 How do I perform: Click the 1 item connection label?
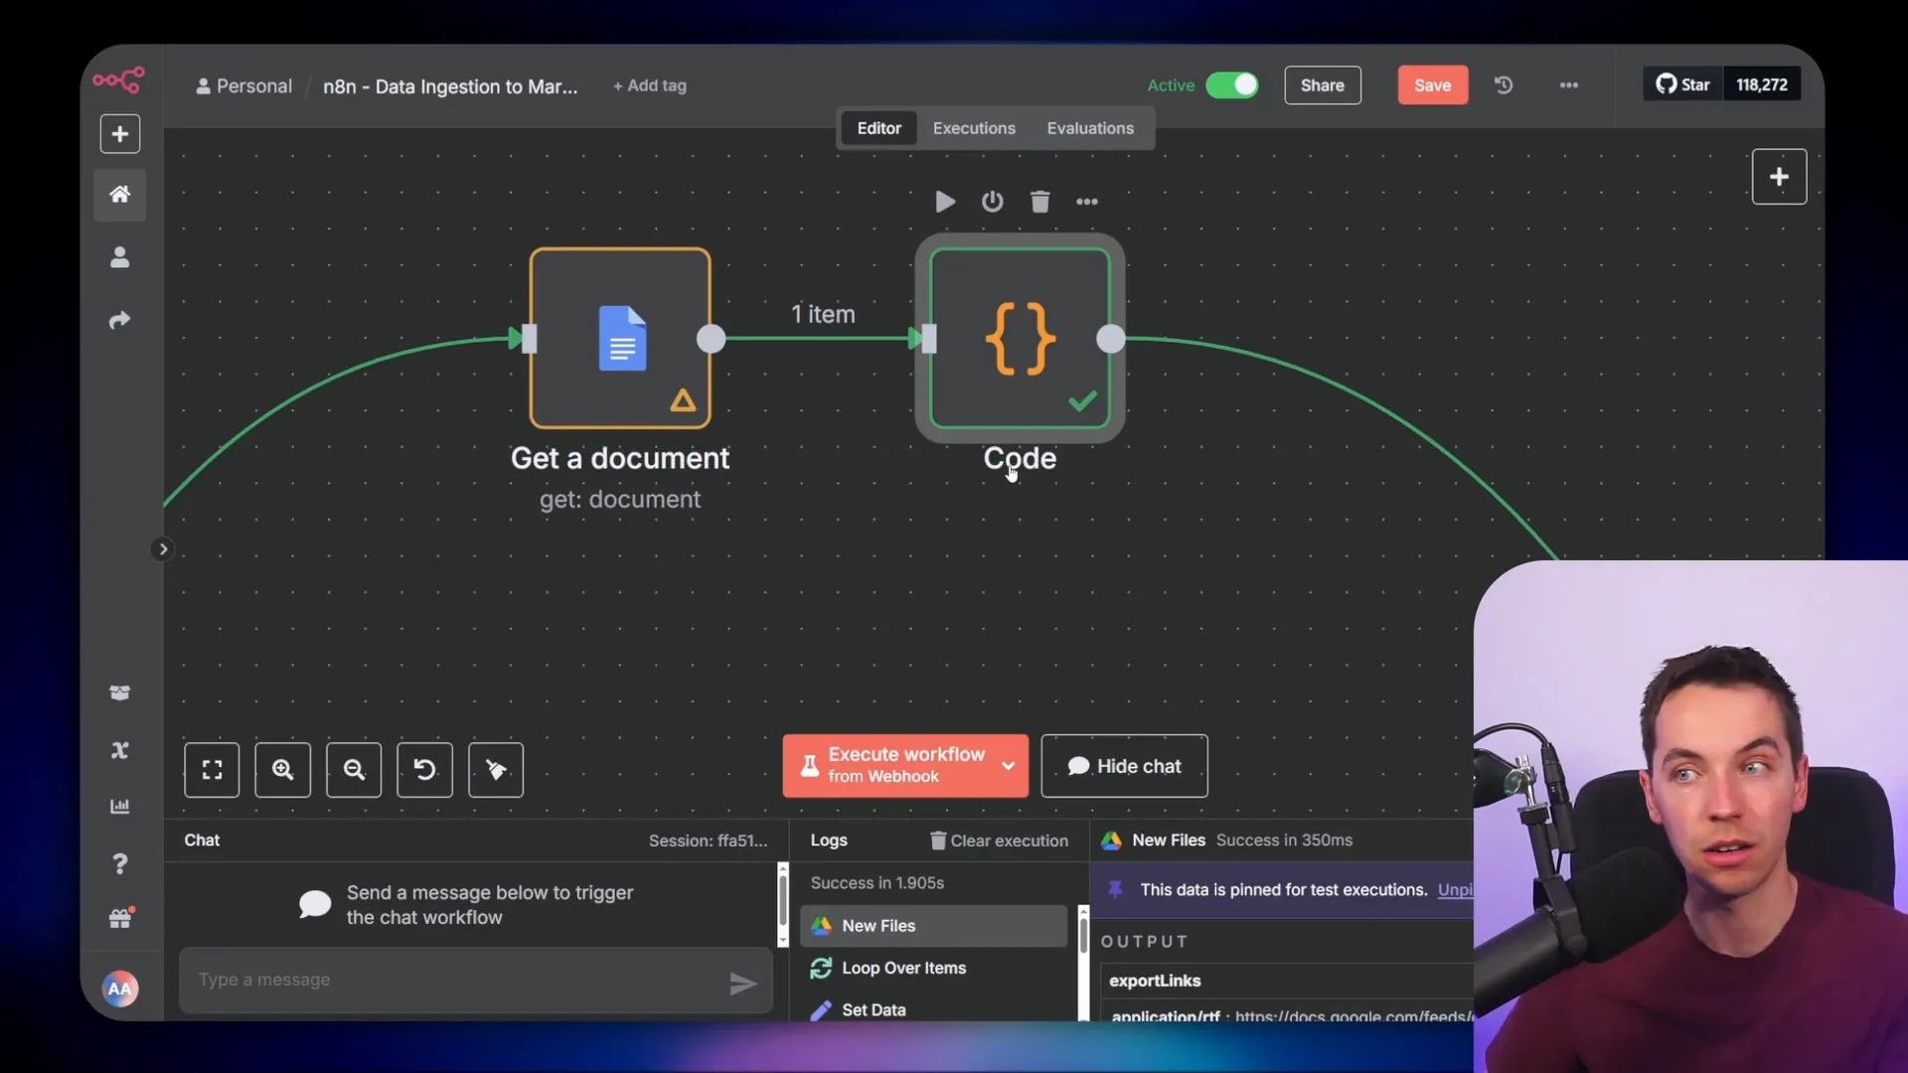823,314
